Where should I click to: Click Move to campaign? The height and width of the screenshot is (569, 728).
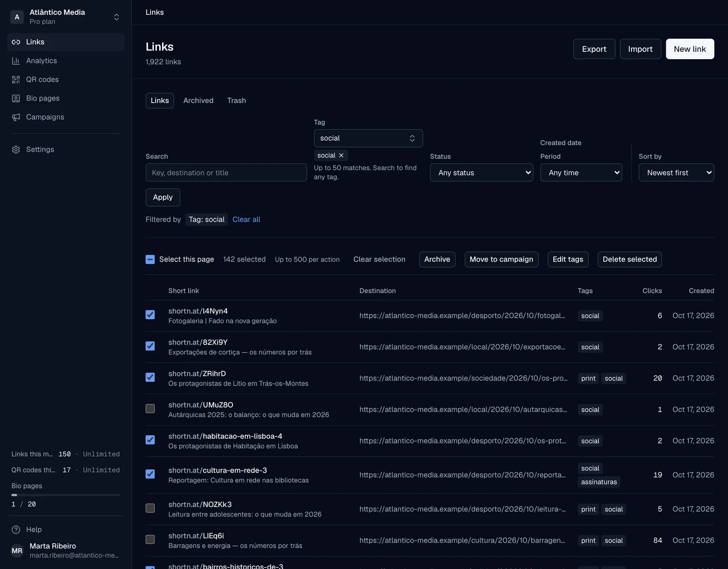(x=501, y=259)
